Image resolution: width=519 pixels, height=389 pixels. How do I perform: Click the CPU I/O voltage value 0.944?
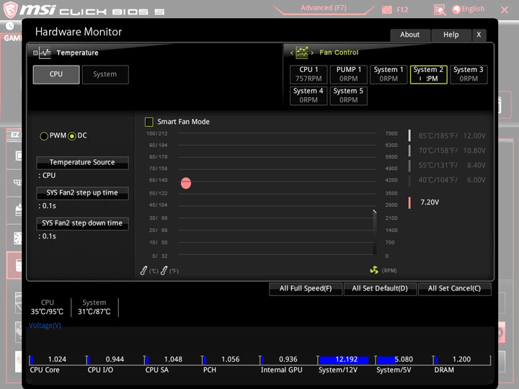pyautogui.click(x=115, y=359)
